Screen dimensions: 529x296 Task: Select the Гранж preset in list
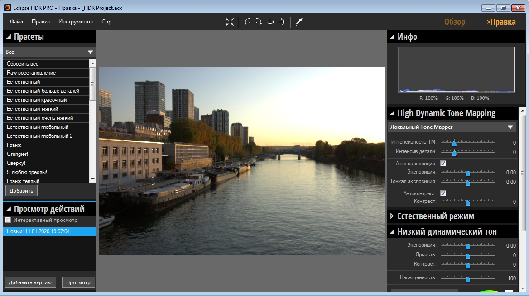pos(14,145)
